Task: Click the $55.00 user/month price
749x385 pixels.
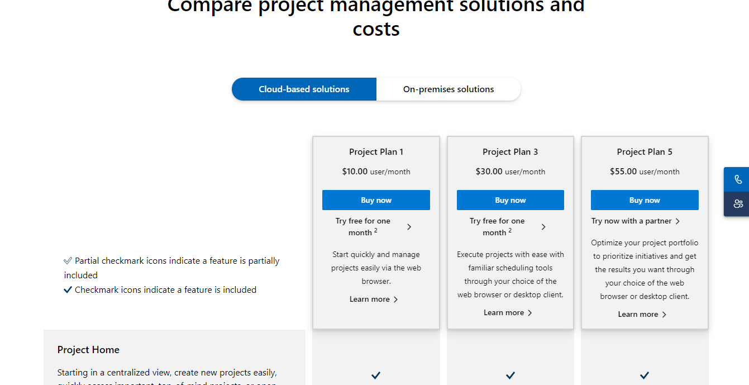Action: [645, 172]
